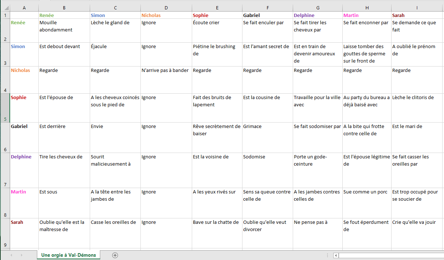Click the purple Delphine cell in column A

tap(24, 170)
